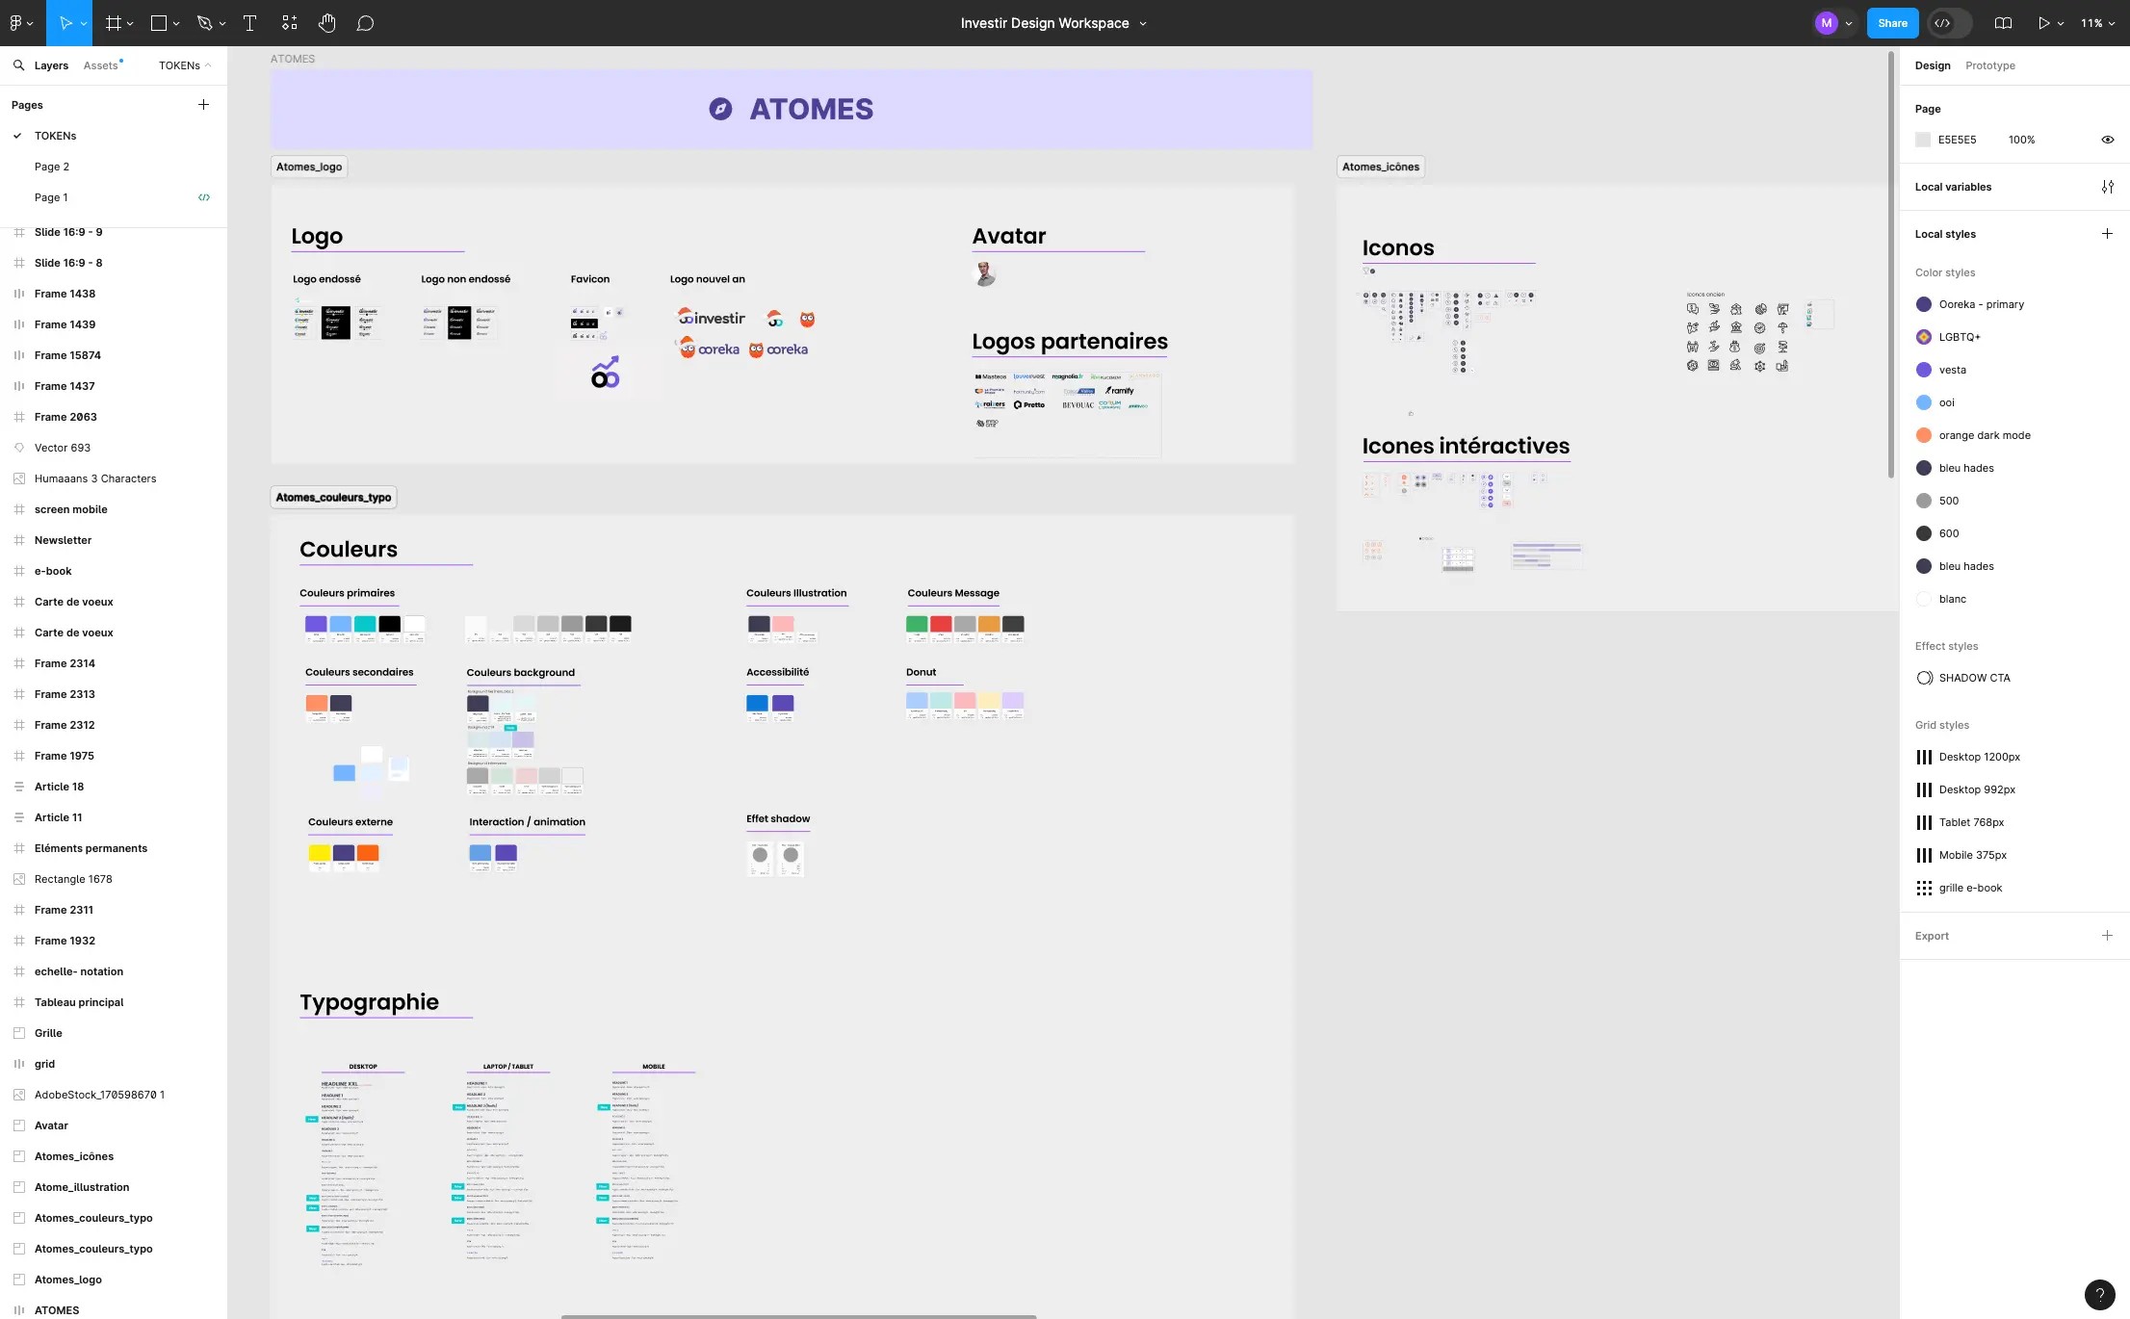Click the Share button
Image resolution: width=2130 pixels, height=1319 pixels.
pyautogui.click(x=1892, y=23)
